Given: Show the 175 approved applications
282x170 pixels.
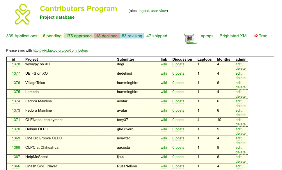Looking at the screenshot, I should 79,36.
